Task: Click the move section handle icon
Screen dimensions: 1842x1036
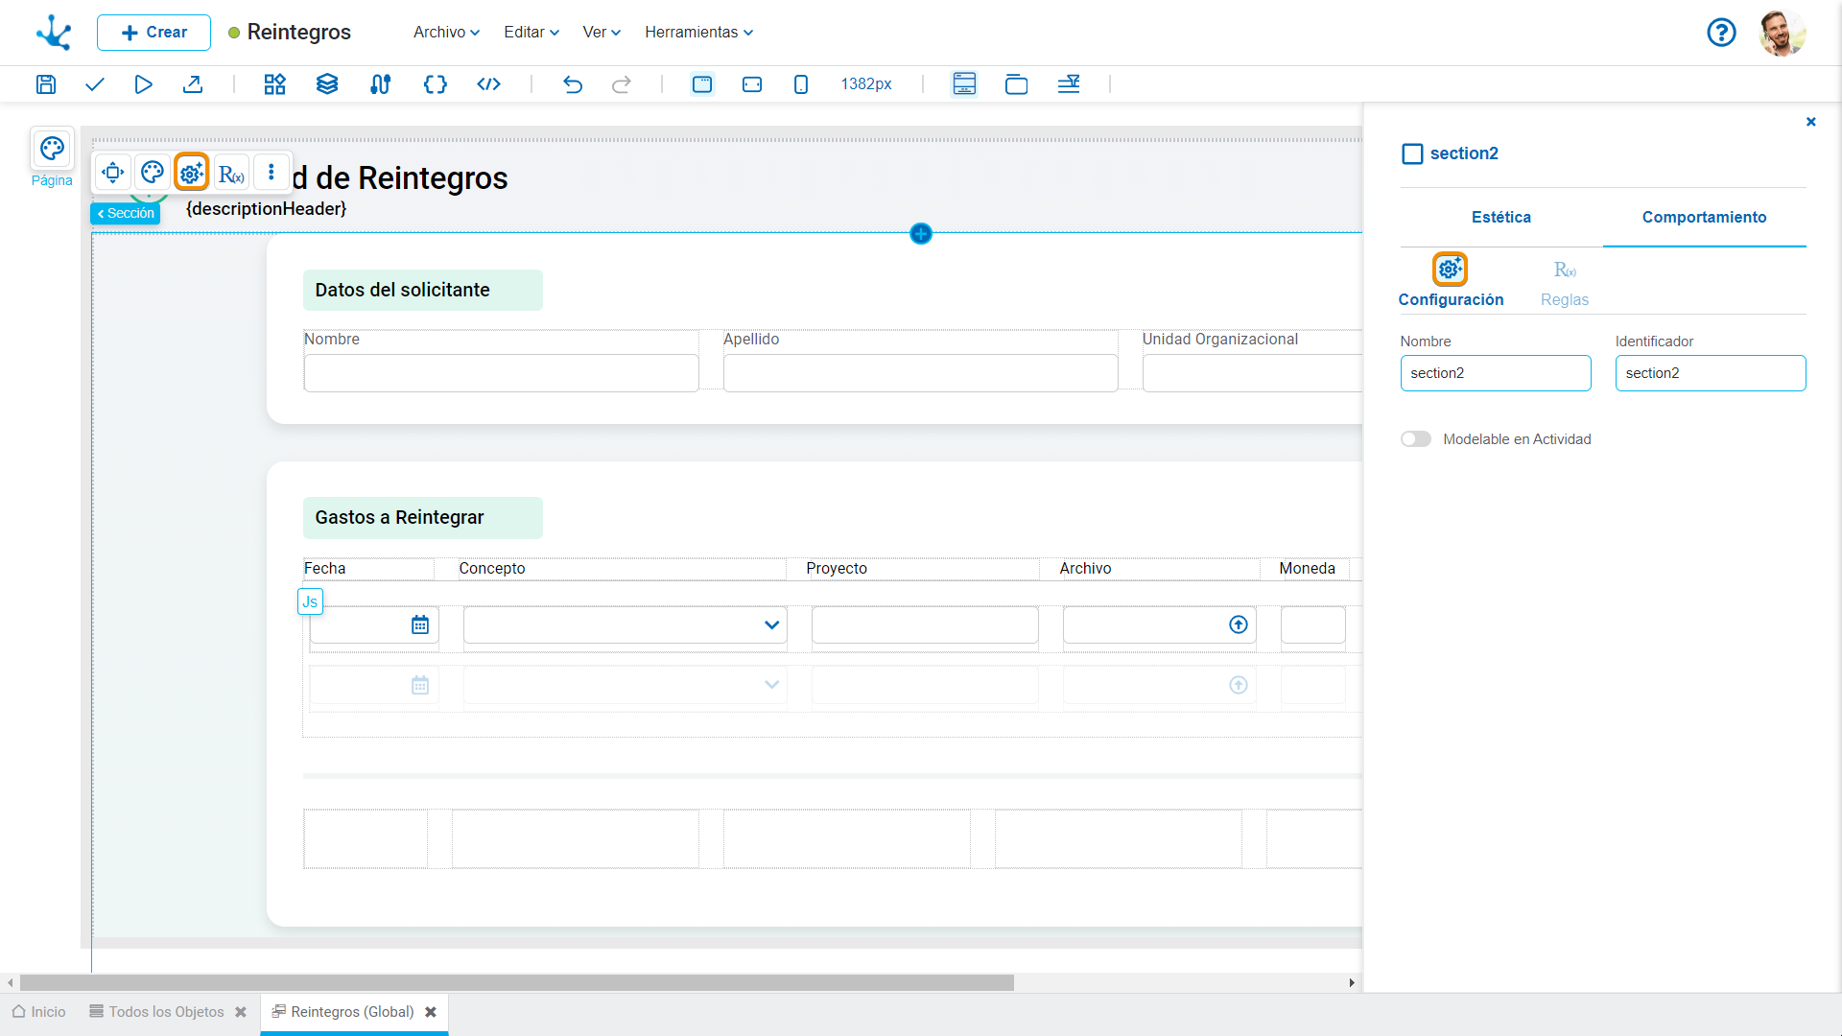Action: (x=113, y=173)
